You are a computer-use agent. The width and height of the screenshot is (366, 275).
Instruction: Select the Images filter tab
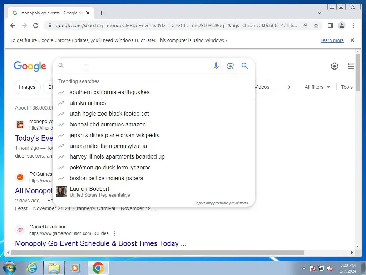(27, 87)
